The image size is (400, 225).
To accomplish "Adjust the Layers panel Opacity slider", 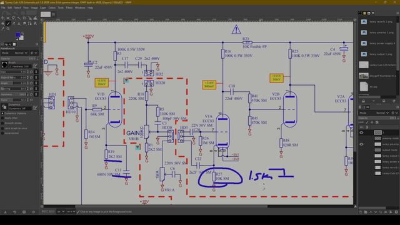I will coord(378,118).
